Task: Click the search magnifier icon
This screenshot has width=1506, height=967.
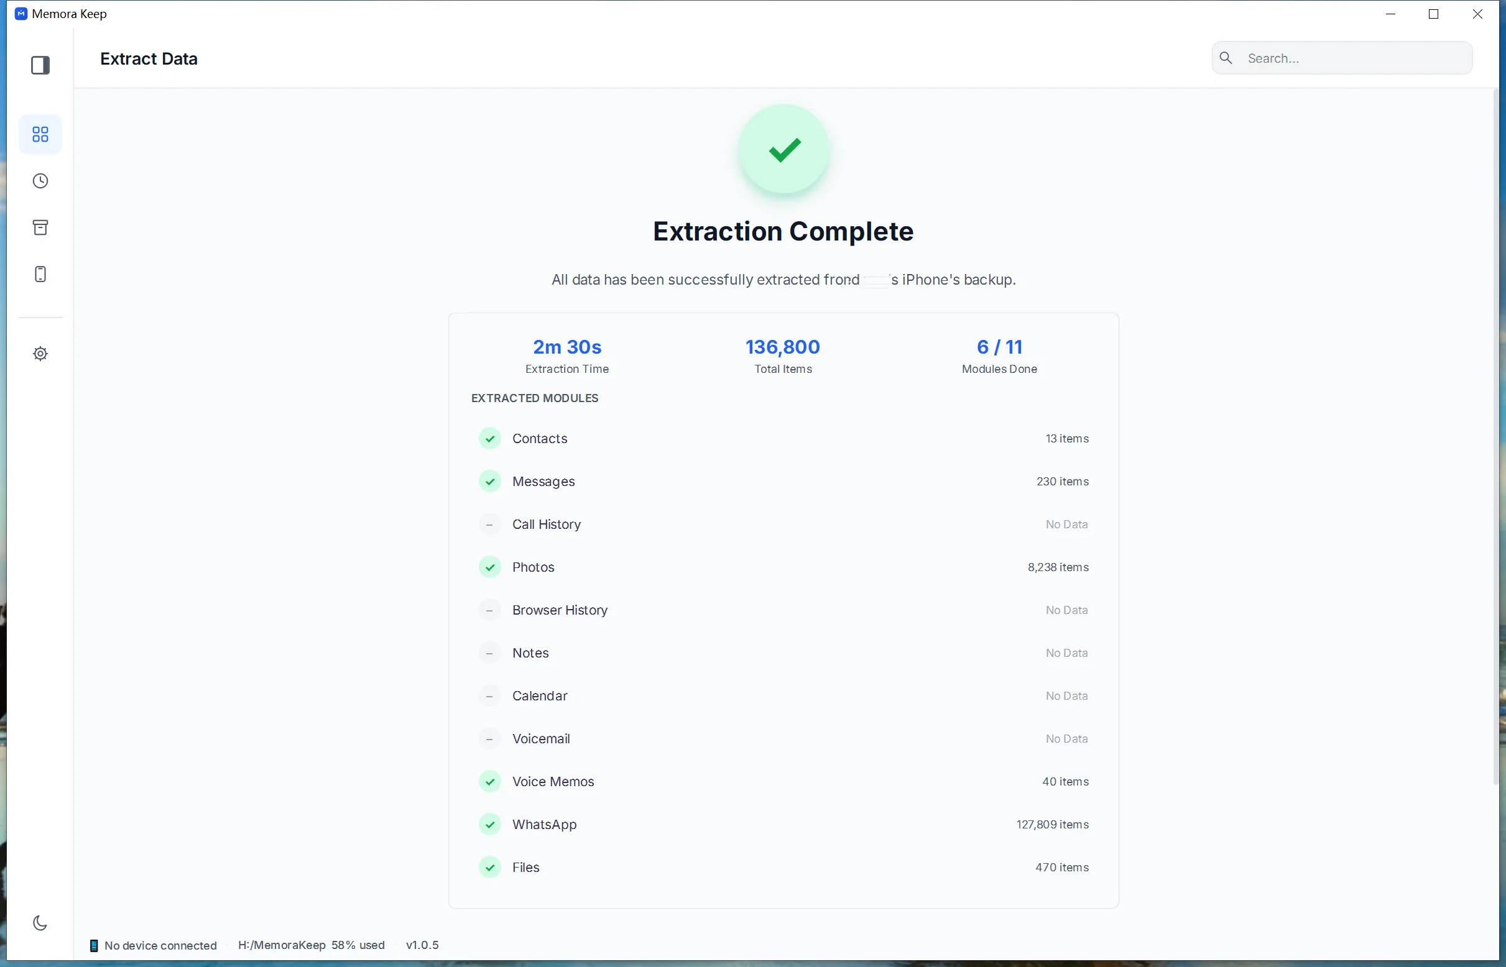Action: (1226, 58)
